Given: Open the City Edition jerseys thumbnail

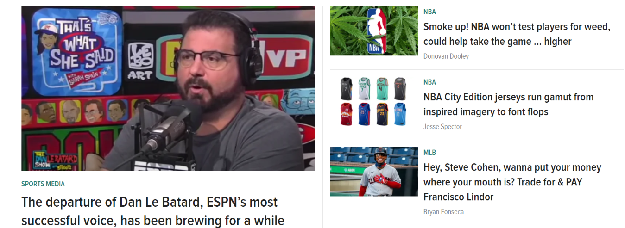Looking at the screenshot, I should 374,101.
